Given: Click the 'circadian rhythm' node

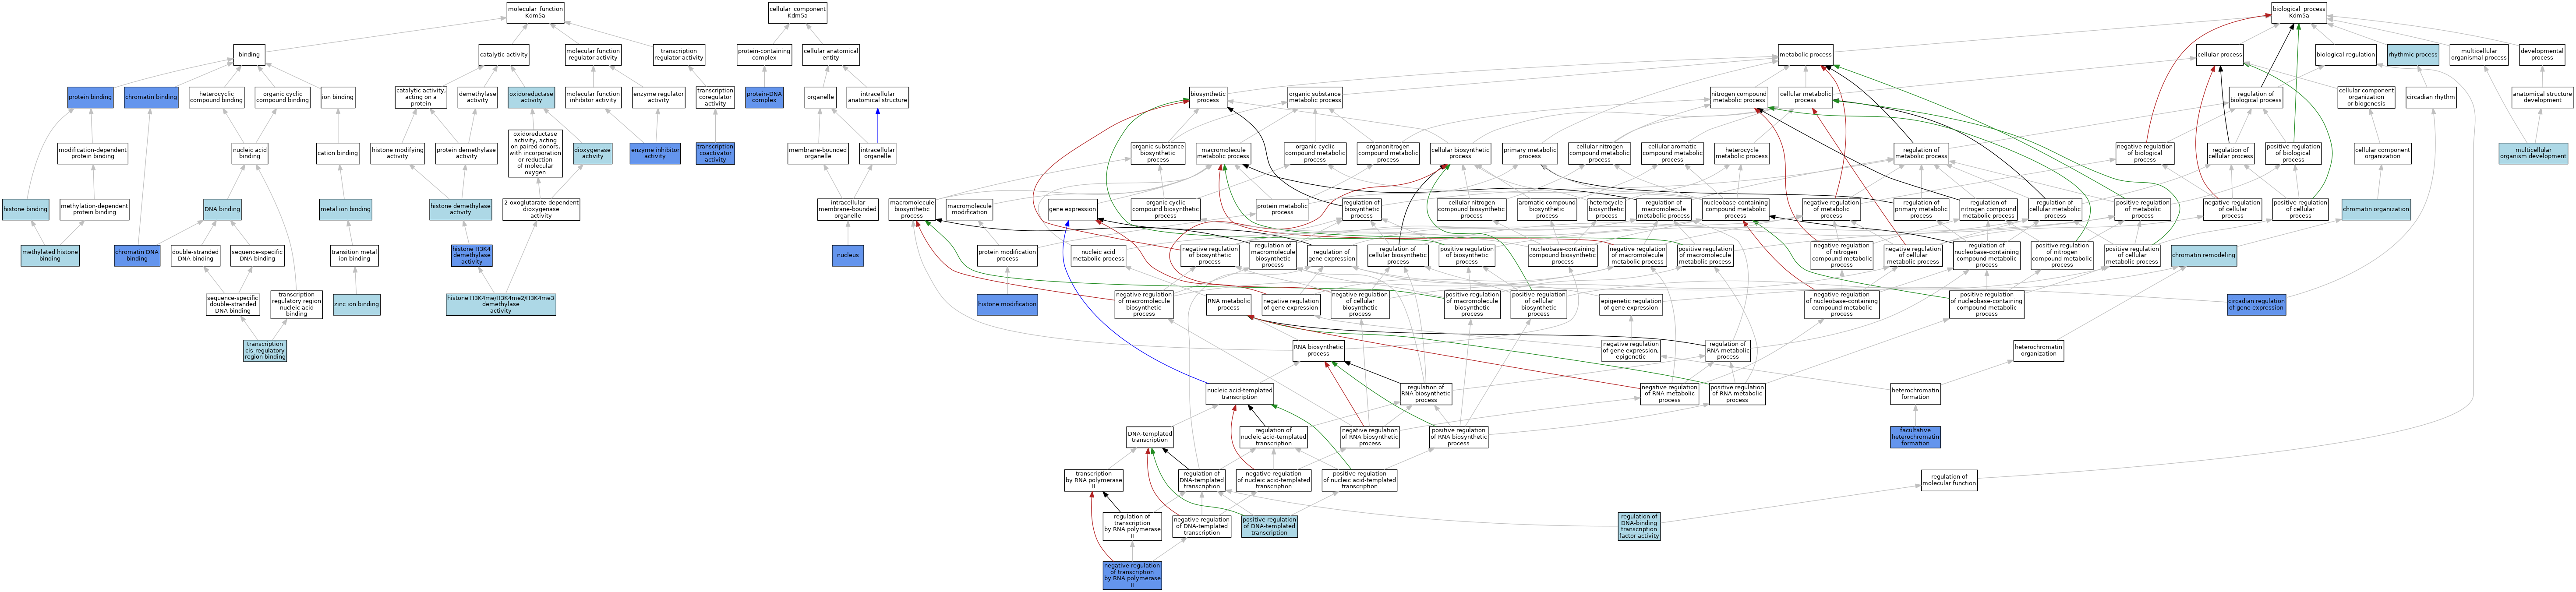Looking at the screenshot, I should pos(2430,97).
